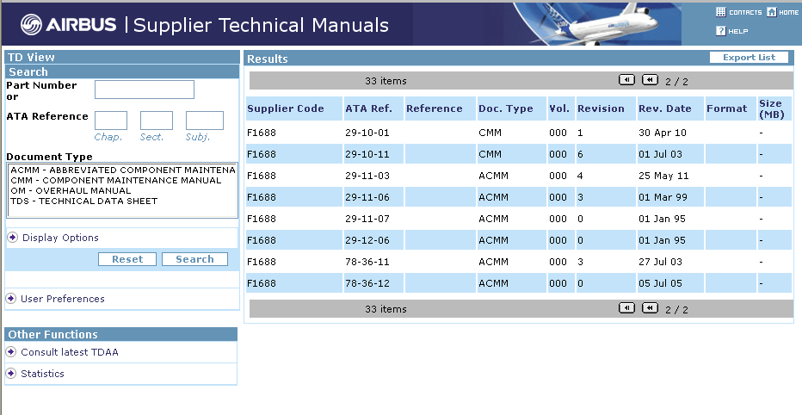The image size is (802, 415).
Task: Click Rev. Date cell 25 May 11
Action: click(663, 176)
